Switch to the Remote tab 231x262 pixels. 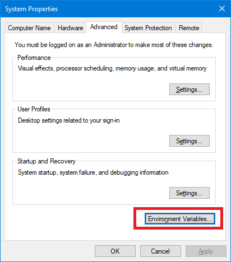(189, 28)
